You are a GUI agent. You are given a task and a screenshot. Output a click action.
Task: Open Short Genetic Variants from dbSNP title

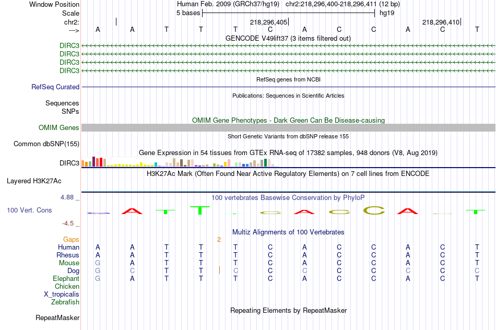288,136
